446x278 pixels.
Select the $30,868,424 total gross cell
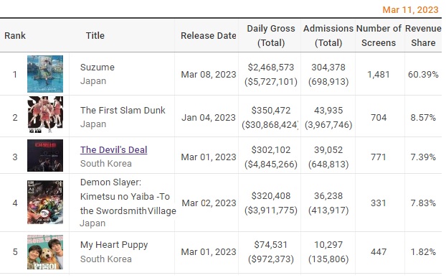point(270,125)
